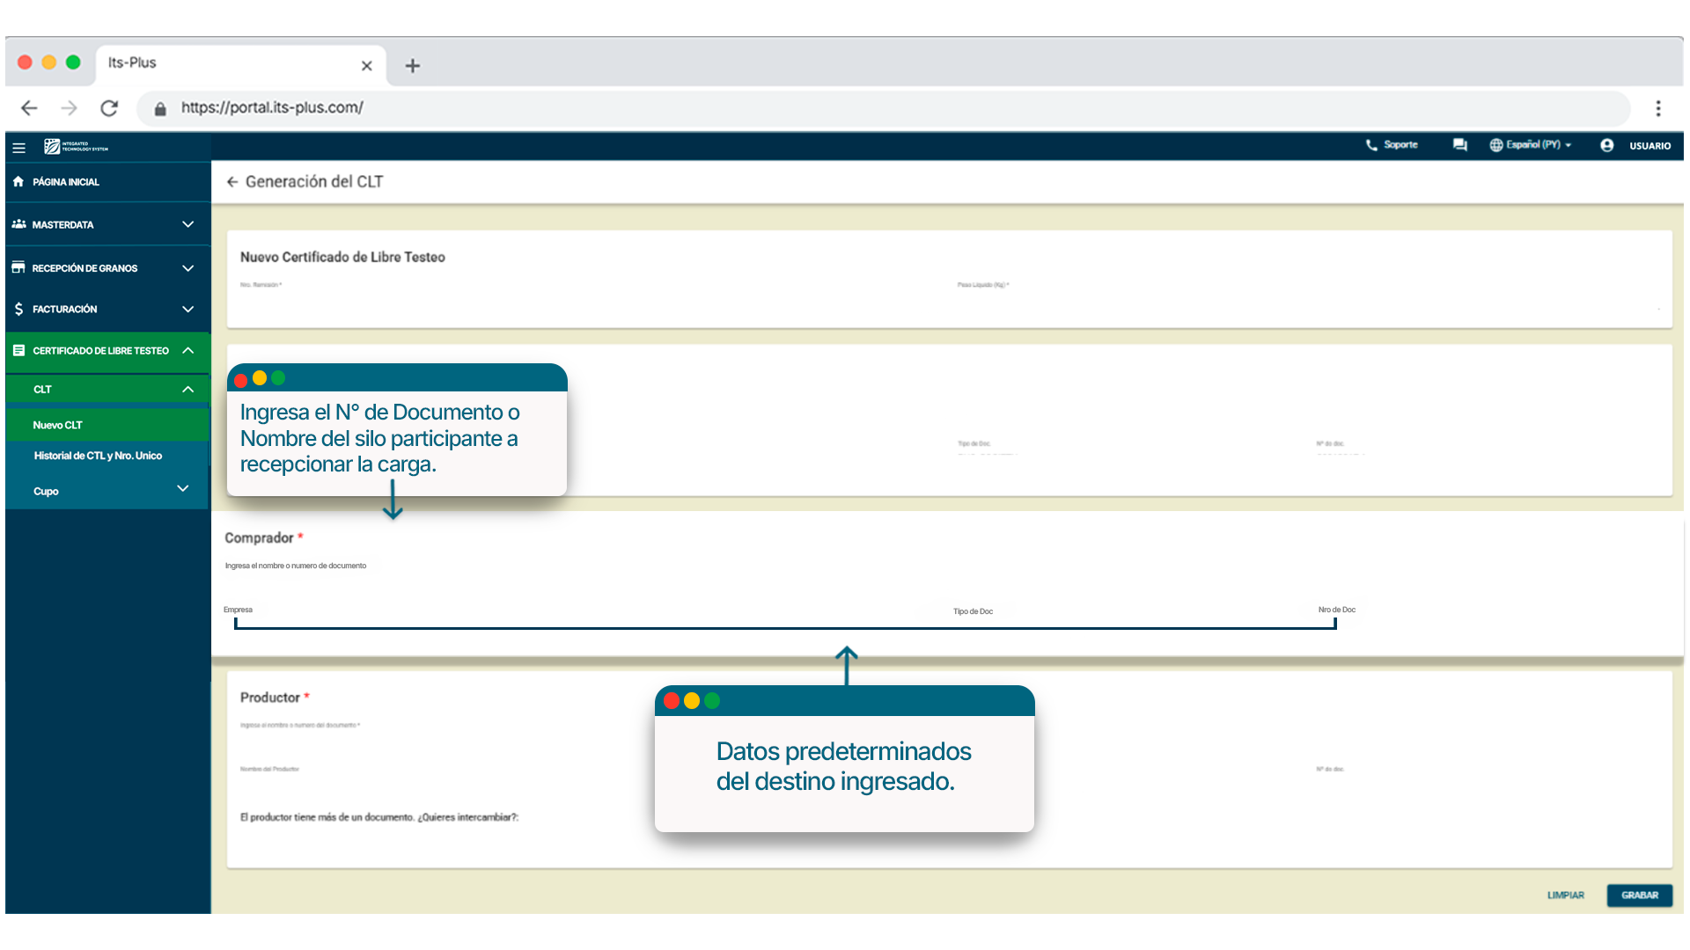
Task: Click the USUARIO account icon
Action: click(1606, 145)
